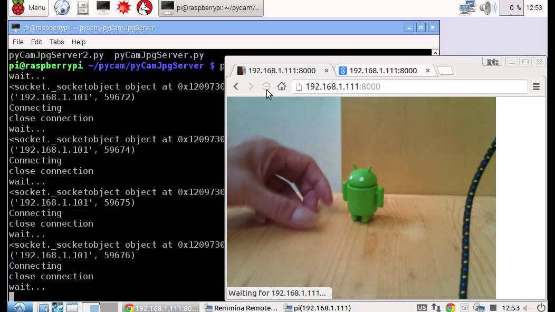Click the Eric profile button in browser

[x=492, y=62]
